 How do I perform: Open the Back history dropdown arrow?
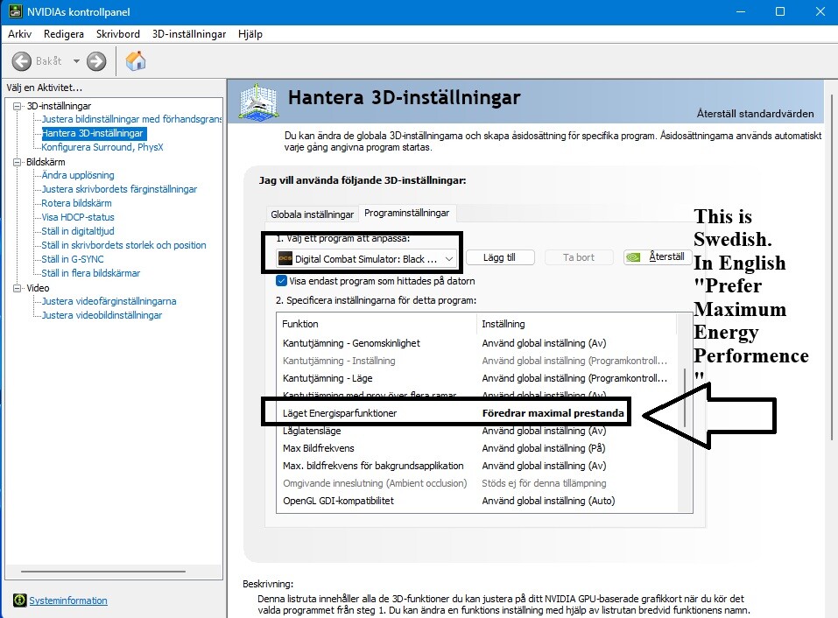pyautogui.click(x=76, y=61)
